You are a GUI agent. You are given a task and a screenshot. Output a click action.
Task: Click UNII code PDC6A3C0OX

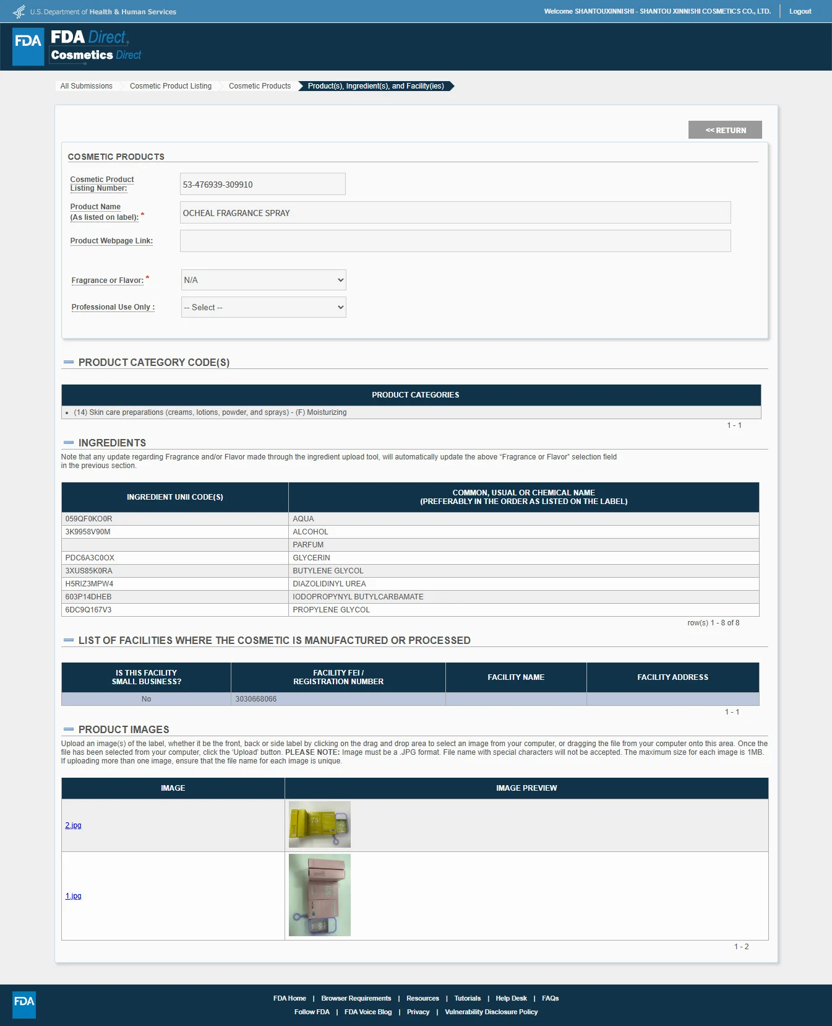(x=90, y=558)
